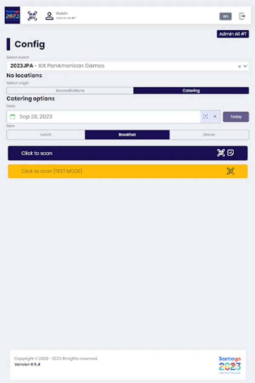
Task: Clear the selected 2023JPA event
Action: tap(239, 66)
